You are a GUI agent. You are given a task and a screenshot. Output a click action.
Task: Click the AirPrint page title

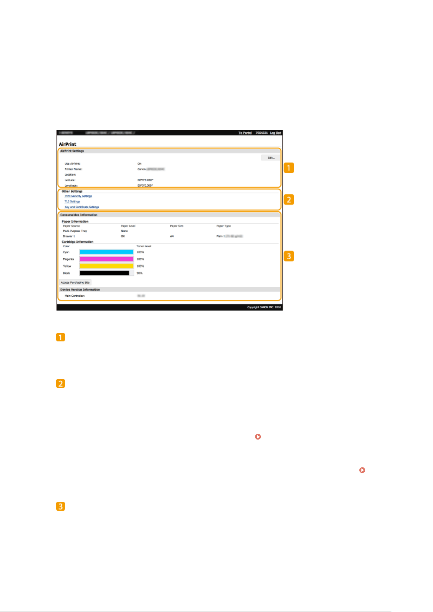click(68, 144)
